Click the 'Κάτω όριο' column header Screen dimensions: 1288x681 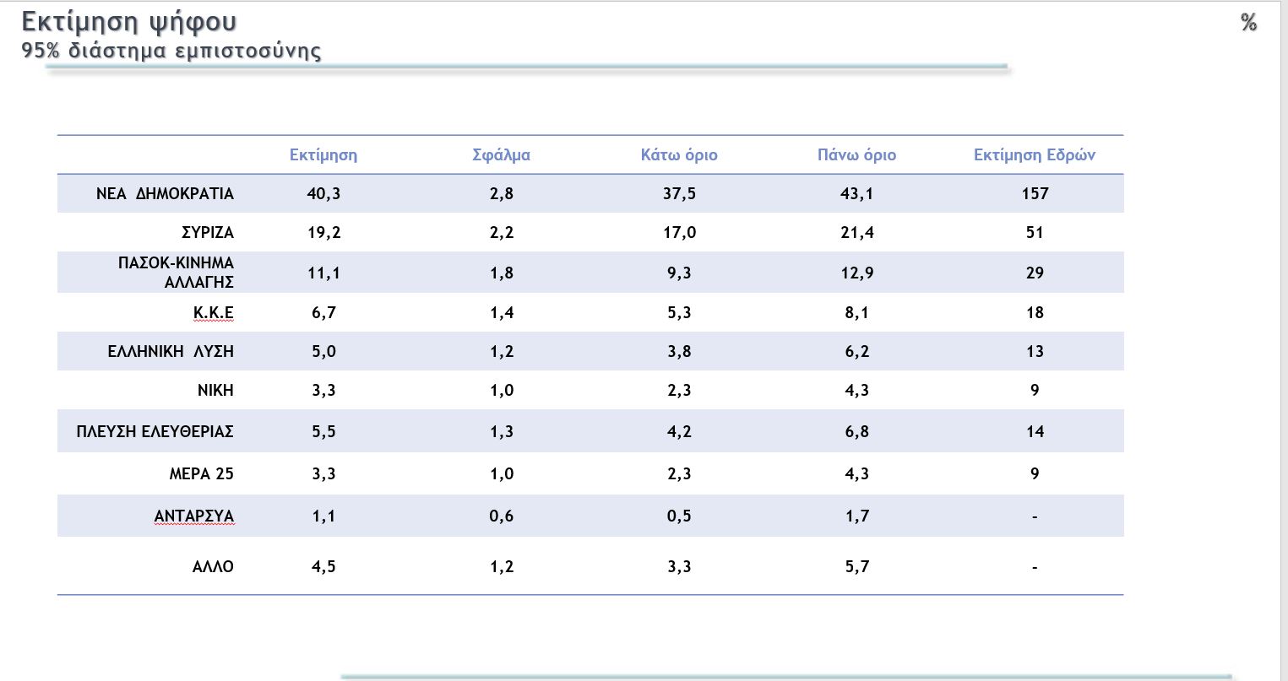pos(679,155)
